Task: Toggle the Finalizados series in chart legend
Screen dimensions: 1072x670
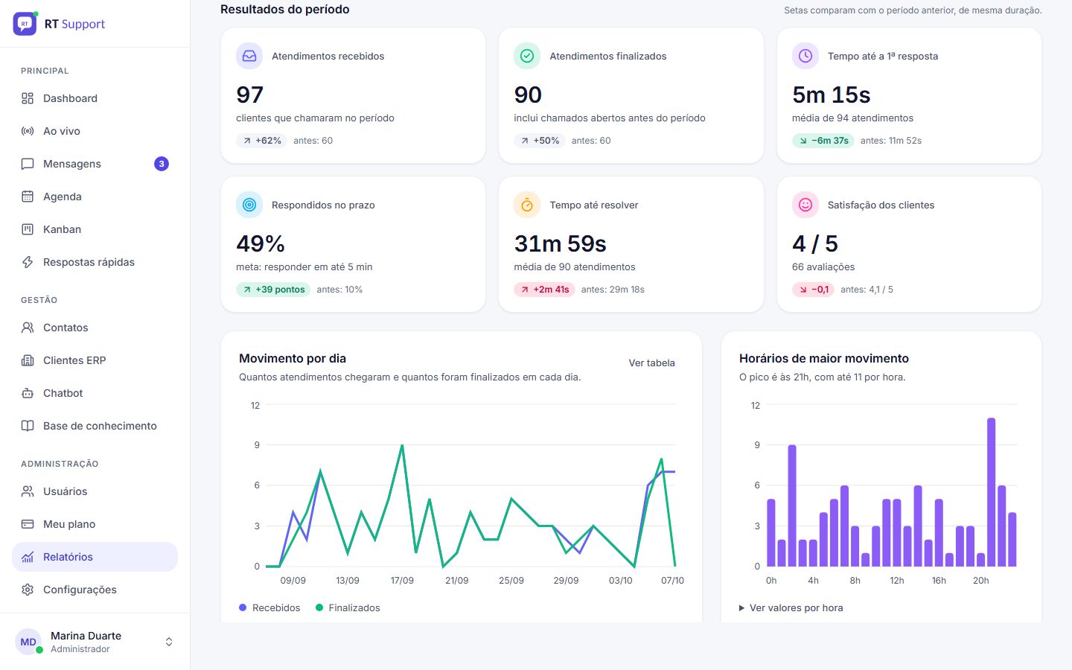Action: pyautogui.click(x=348, y=608)
